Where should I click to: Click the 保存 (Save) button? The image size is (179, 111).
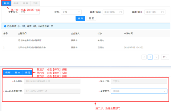click(8, 72)
